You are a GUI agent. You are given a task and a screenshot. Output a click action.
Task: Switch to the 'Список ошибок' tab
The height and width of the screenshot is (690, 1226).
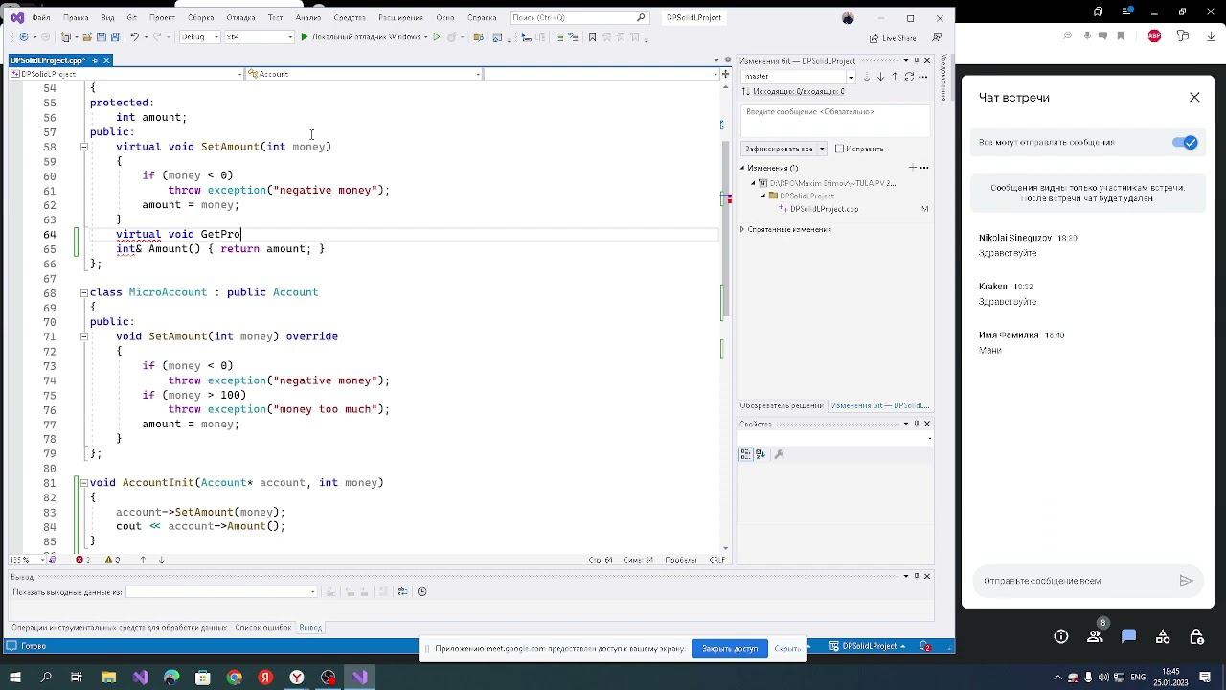(x=262, y=628)
